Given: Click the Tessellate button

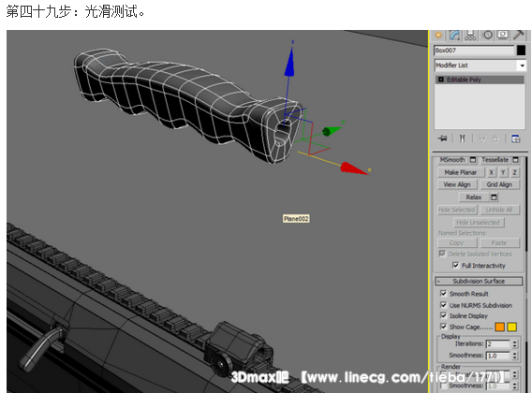Looking at the screenshot, I should pyautogui.click(x=495, y=159).
